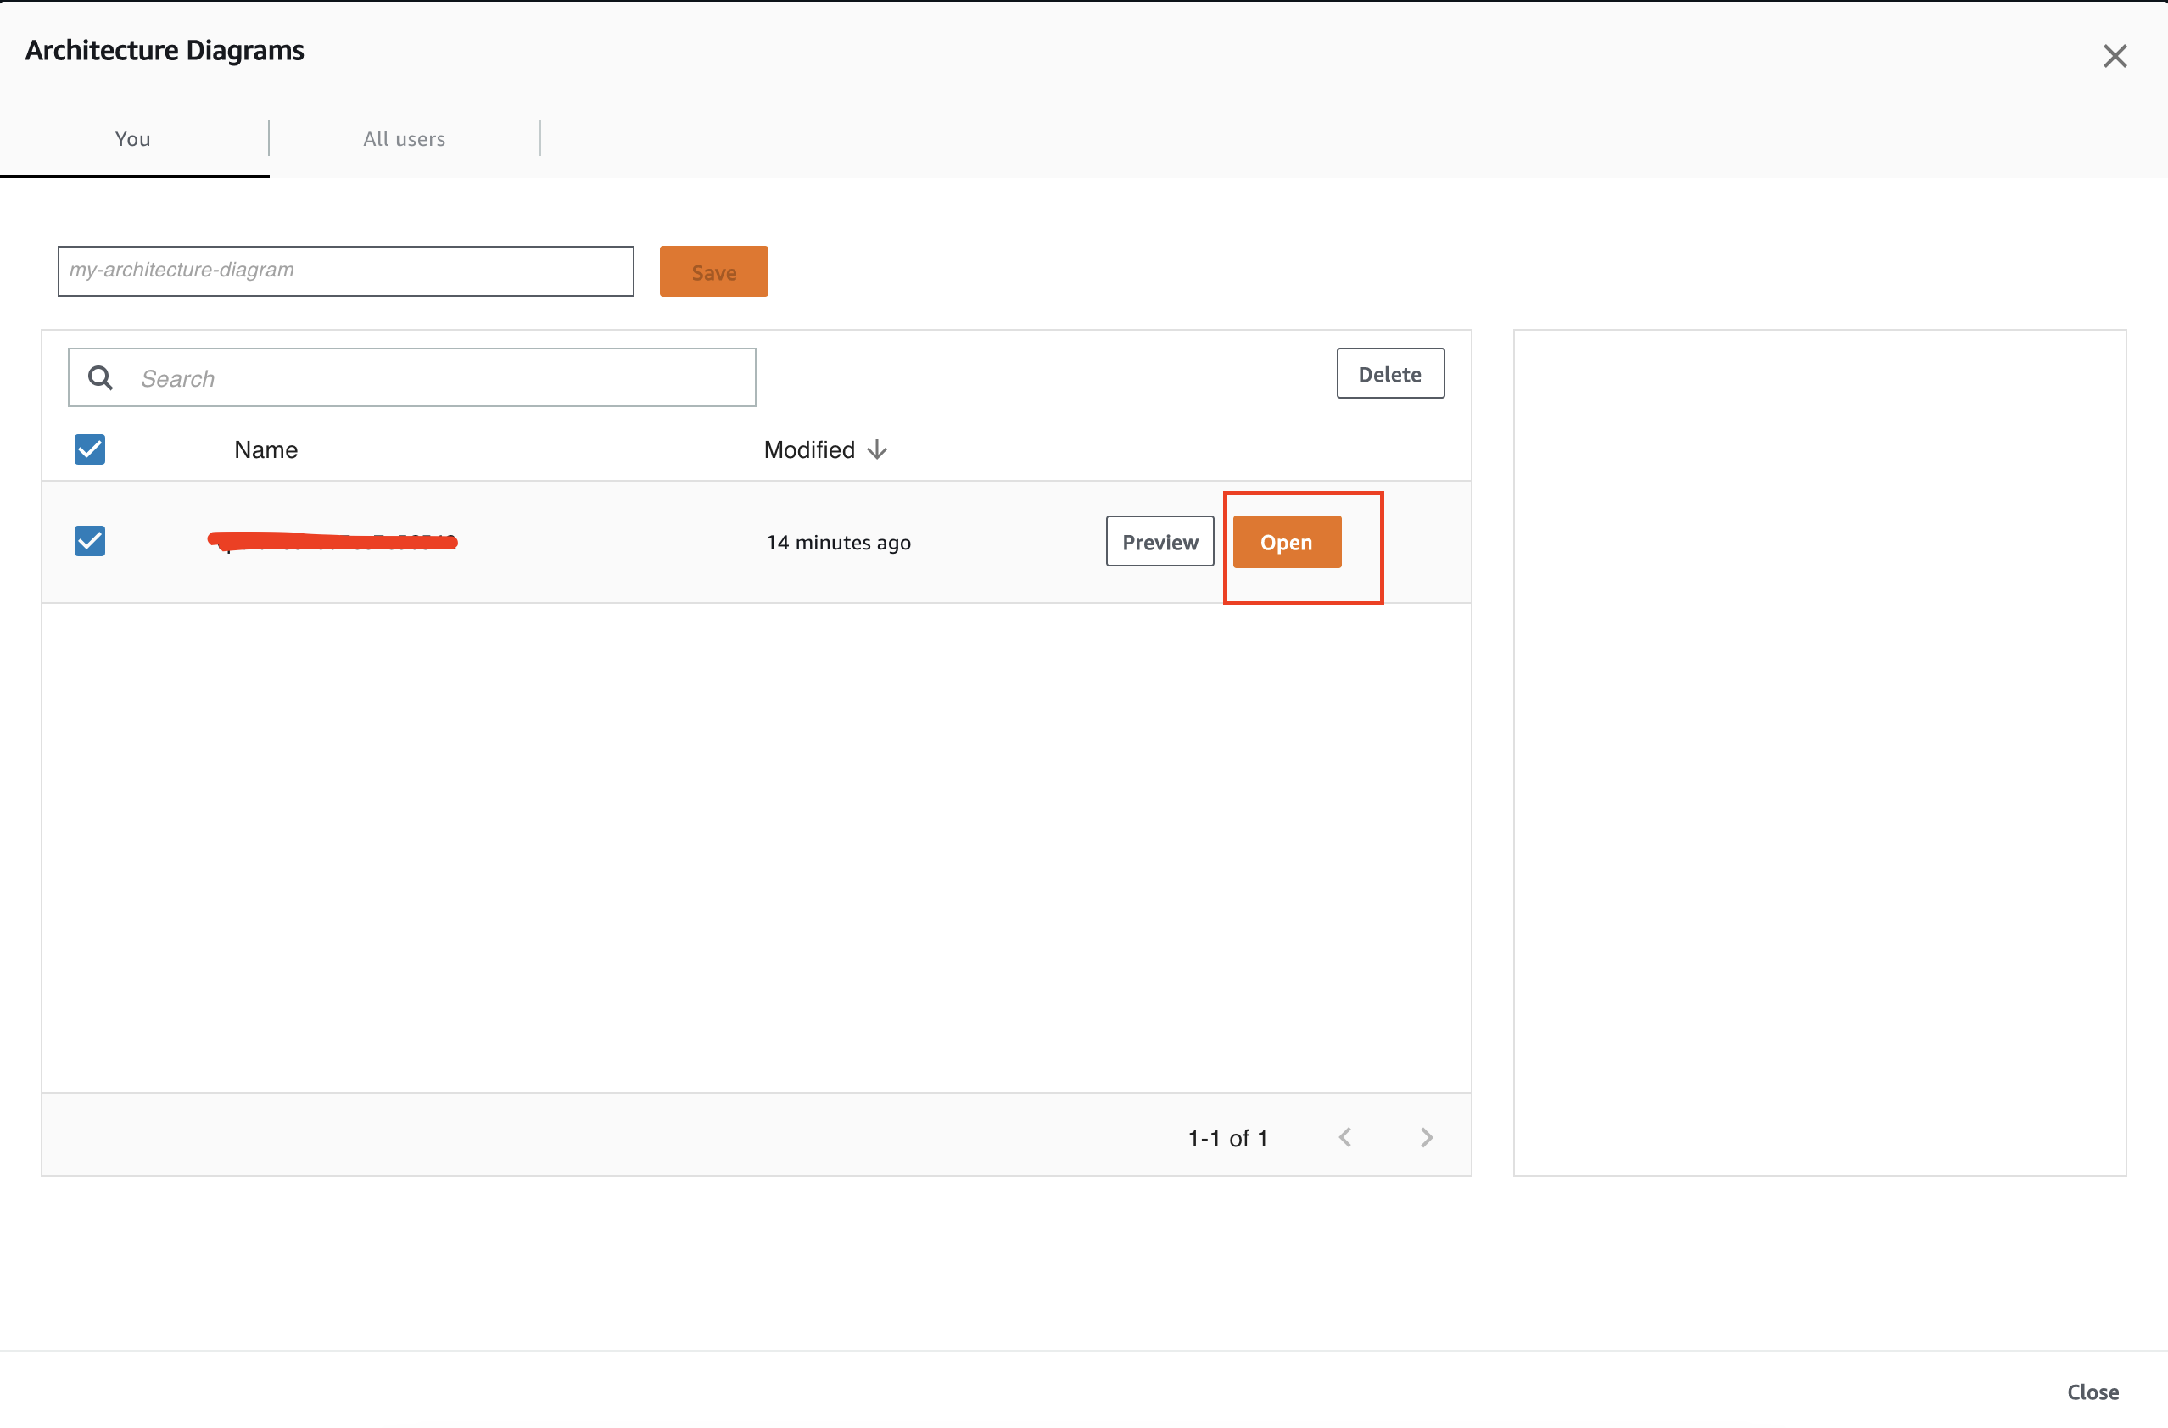Click the Modified column header

[x=809, y=449]
